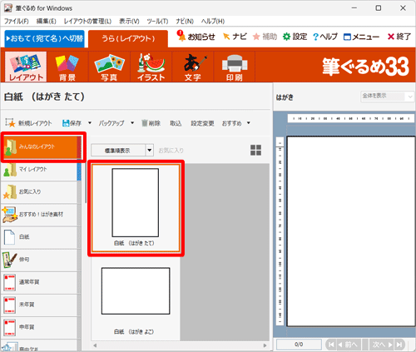
Task: Select 白紙 (はがき よこ) thumbnail
Action: click(136, 298)
